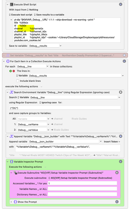Add a collection with the green plus button
The image size is (130, 209).
[11, 71]
